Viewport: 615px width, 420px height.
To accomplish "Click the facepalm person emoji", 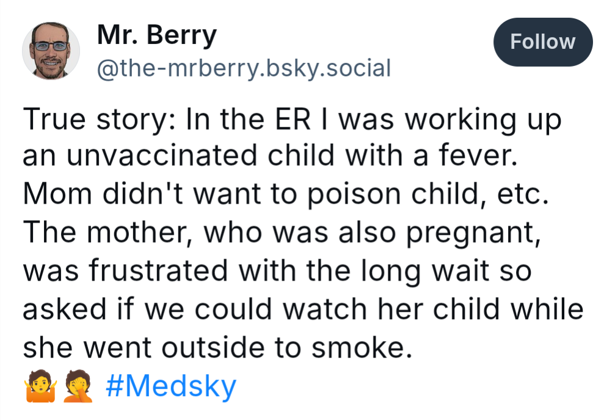I will pyautogui.click(x=78, y=387).
